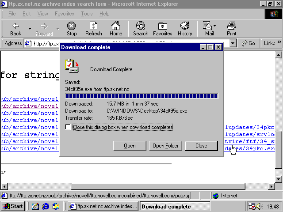Click the path C:\WINDOWS\Desktop\34clt95e.exe
Viewport: 283px width, 212px height.
tap(147, 111)
